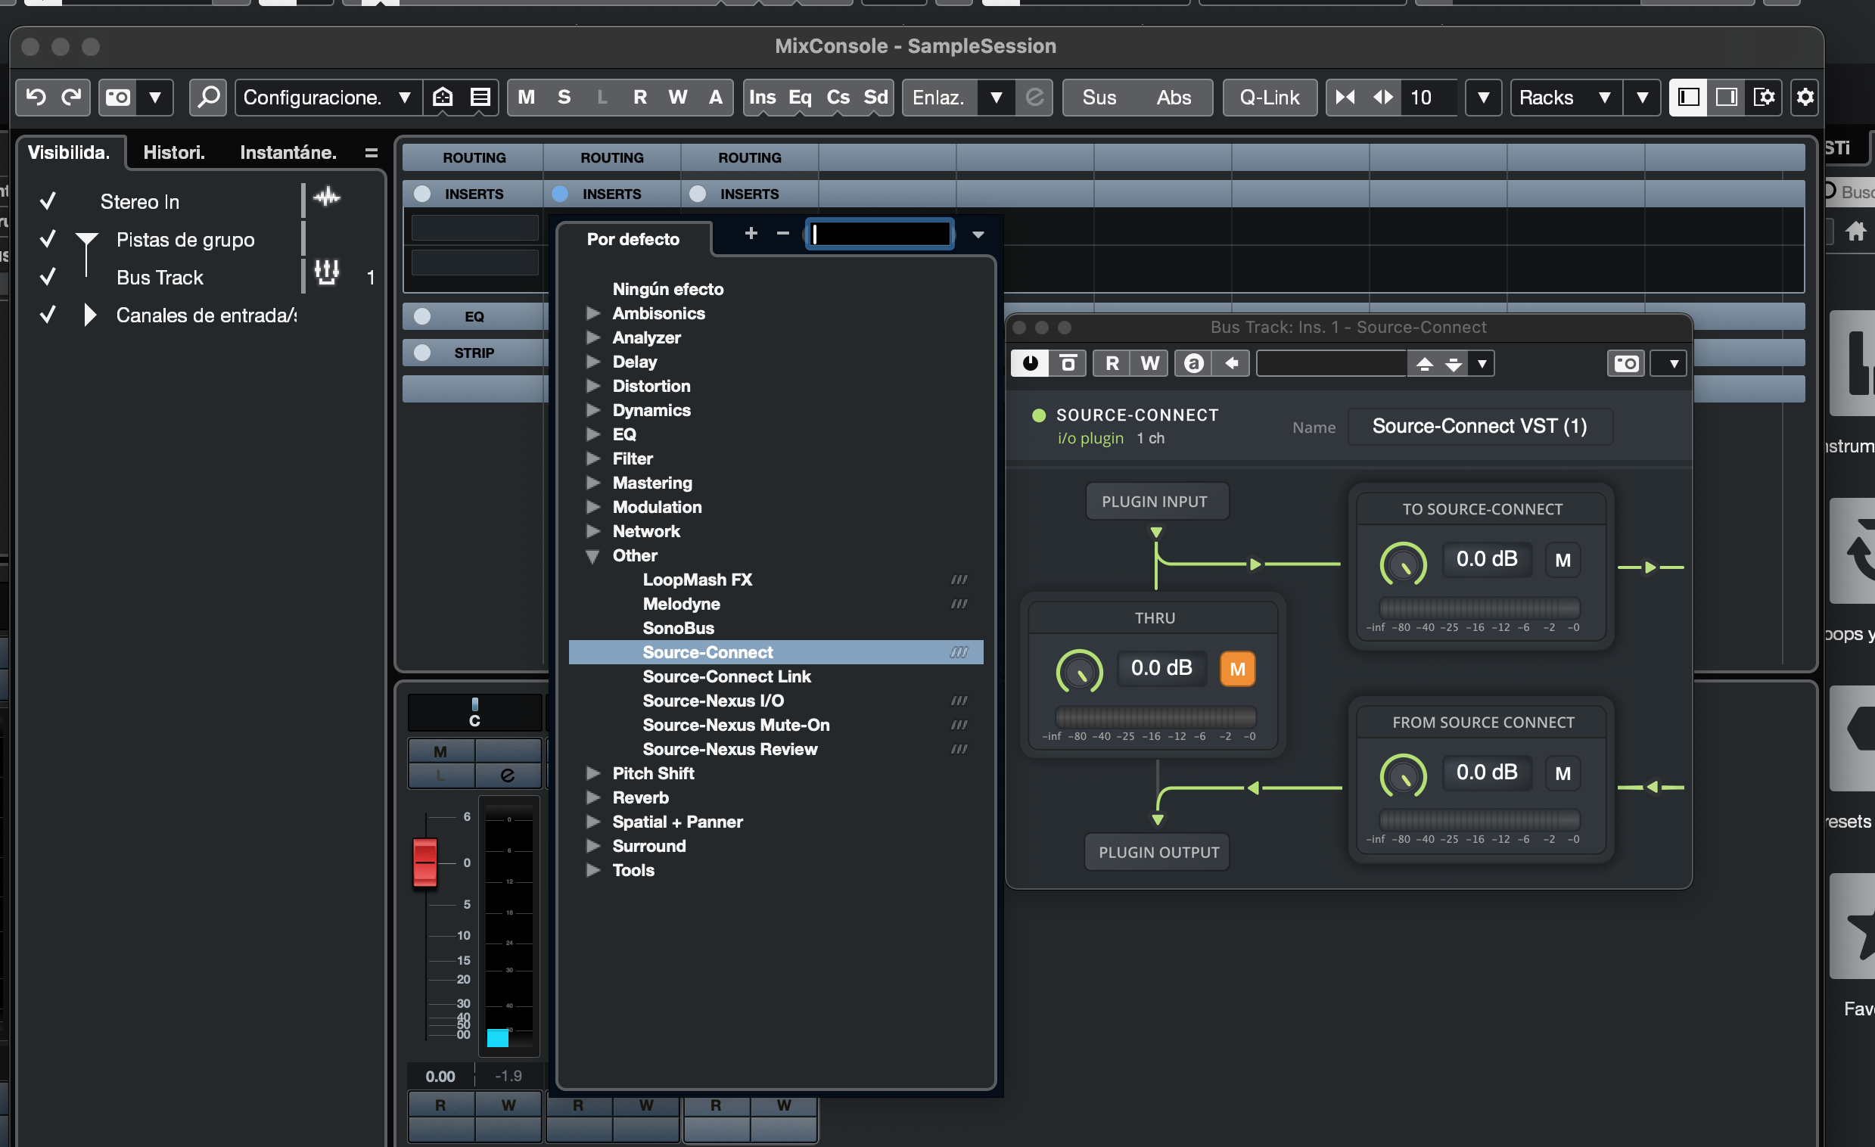
Task: Open the channel search magnifier
Action: coord(208,98)
